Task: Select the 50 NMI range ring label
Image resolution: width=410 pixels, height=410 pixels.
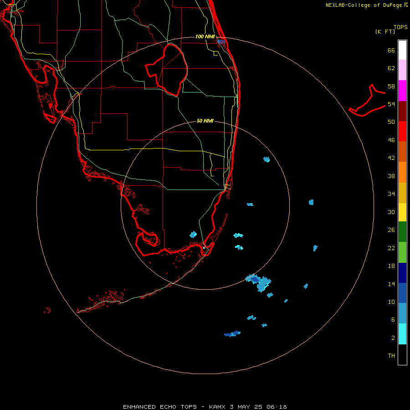Action: point(205,121)
